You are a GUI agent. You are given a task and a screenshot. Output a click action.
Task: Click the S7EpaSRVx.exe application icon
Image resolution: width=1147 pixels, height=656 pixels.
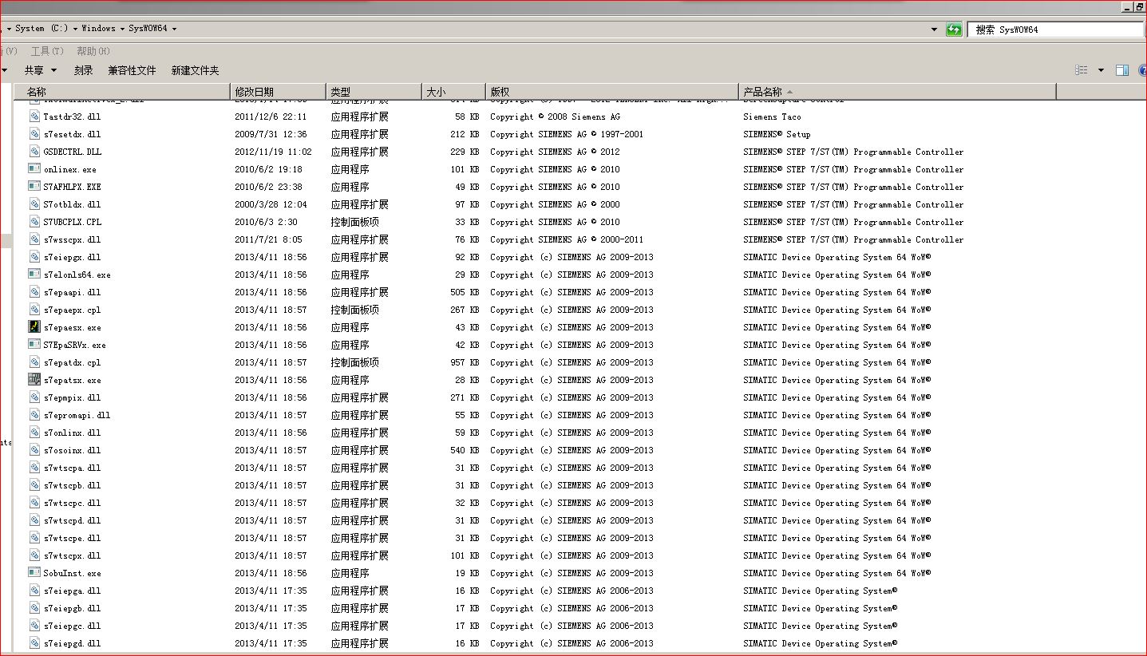pos(34,345)
